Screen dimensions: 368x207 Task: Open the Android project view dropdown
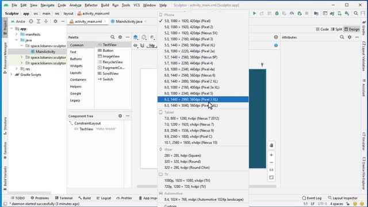18,21
